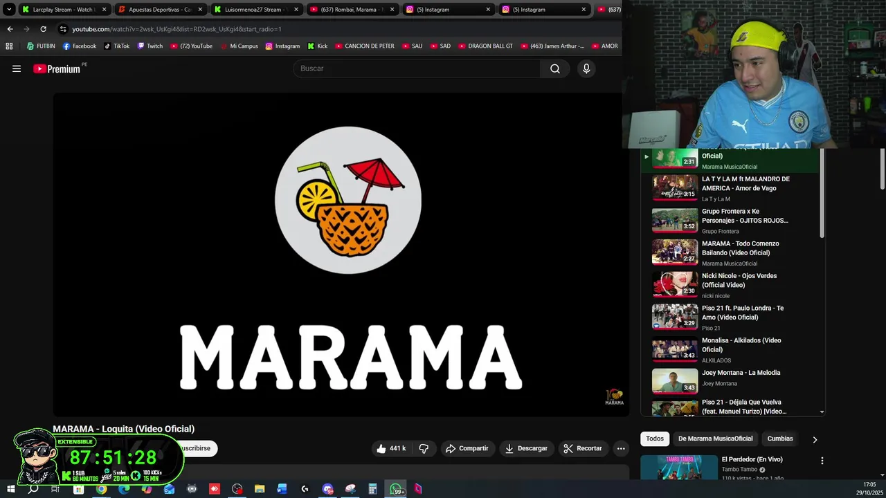Open FUTBIN bookmark

pyautogui.click(x=41, y=46)
